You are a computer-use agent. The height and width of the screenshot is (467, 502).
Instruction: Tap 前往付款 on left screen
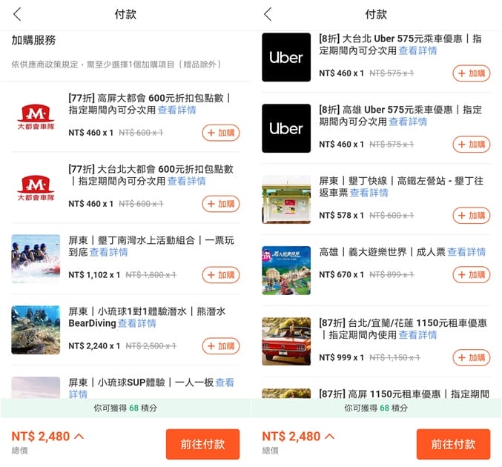pos(202,444)
